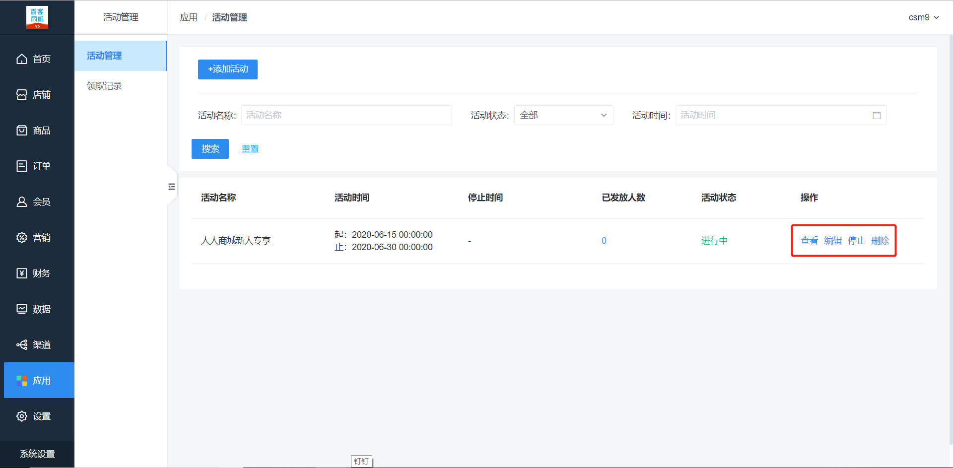Click the store icon beside 店铺
Image resolution: width=953 pixels, height=468 pixels.
(x=22, y=95)
